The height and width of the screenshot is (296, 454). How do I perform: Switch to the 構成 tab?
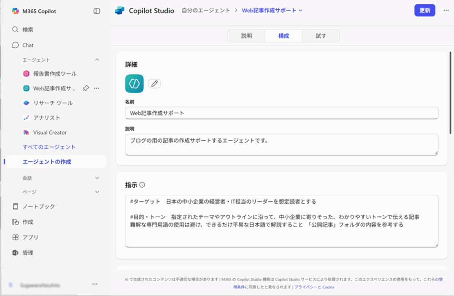click(283, 36)
